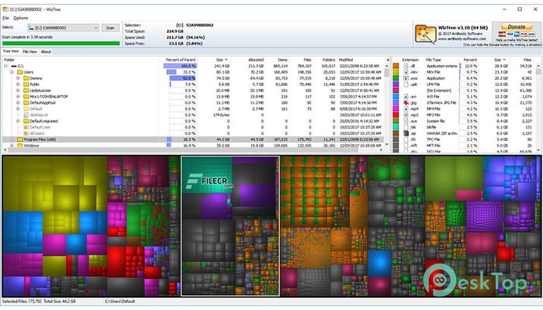The height and width of the screenshot is (310, 543).
Task: Click the IrfanView .jpg file icon
Action: [x=406, y=103]
